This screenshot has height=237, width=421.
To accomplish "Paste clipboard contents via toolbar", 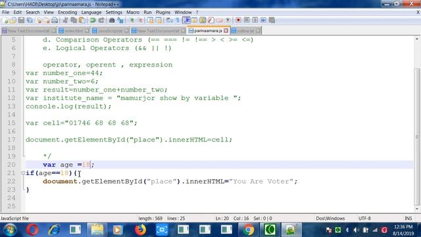I will pos(82,20).
